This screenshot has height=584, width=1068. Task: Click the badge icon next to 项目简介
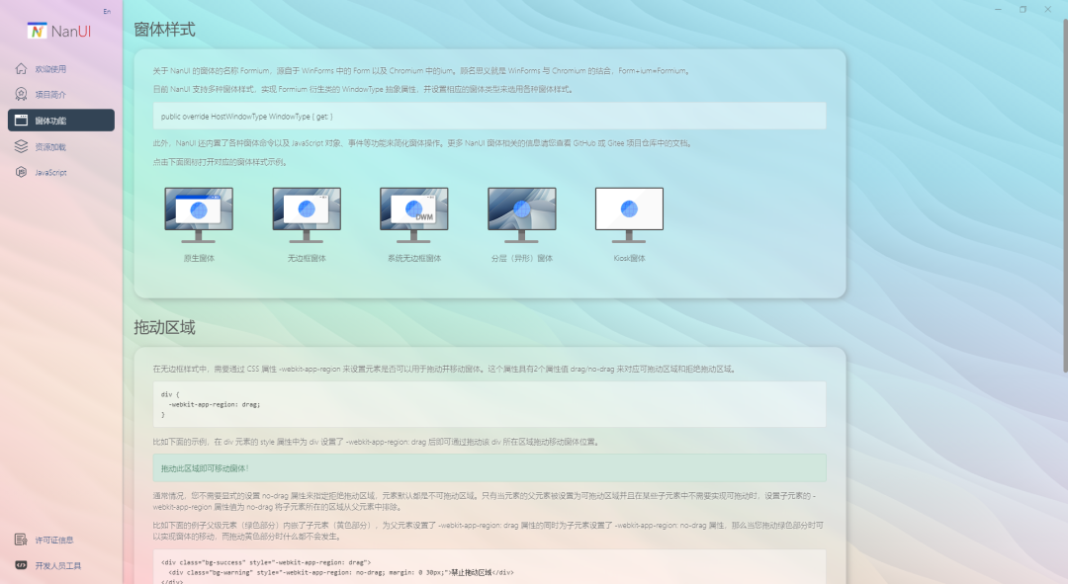pos(21,94)
